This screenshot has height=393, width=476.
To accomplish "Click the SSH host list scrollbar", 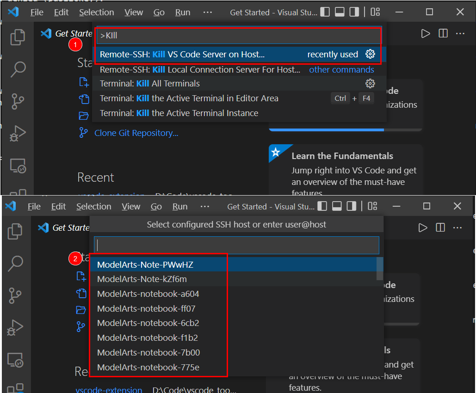I will [379, 269].
